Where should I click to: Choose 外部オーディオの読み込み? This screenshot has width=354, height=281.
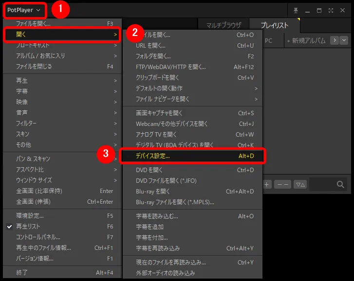pos(192,273)
